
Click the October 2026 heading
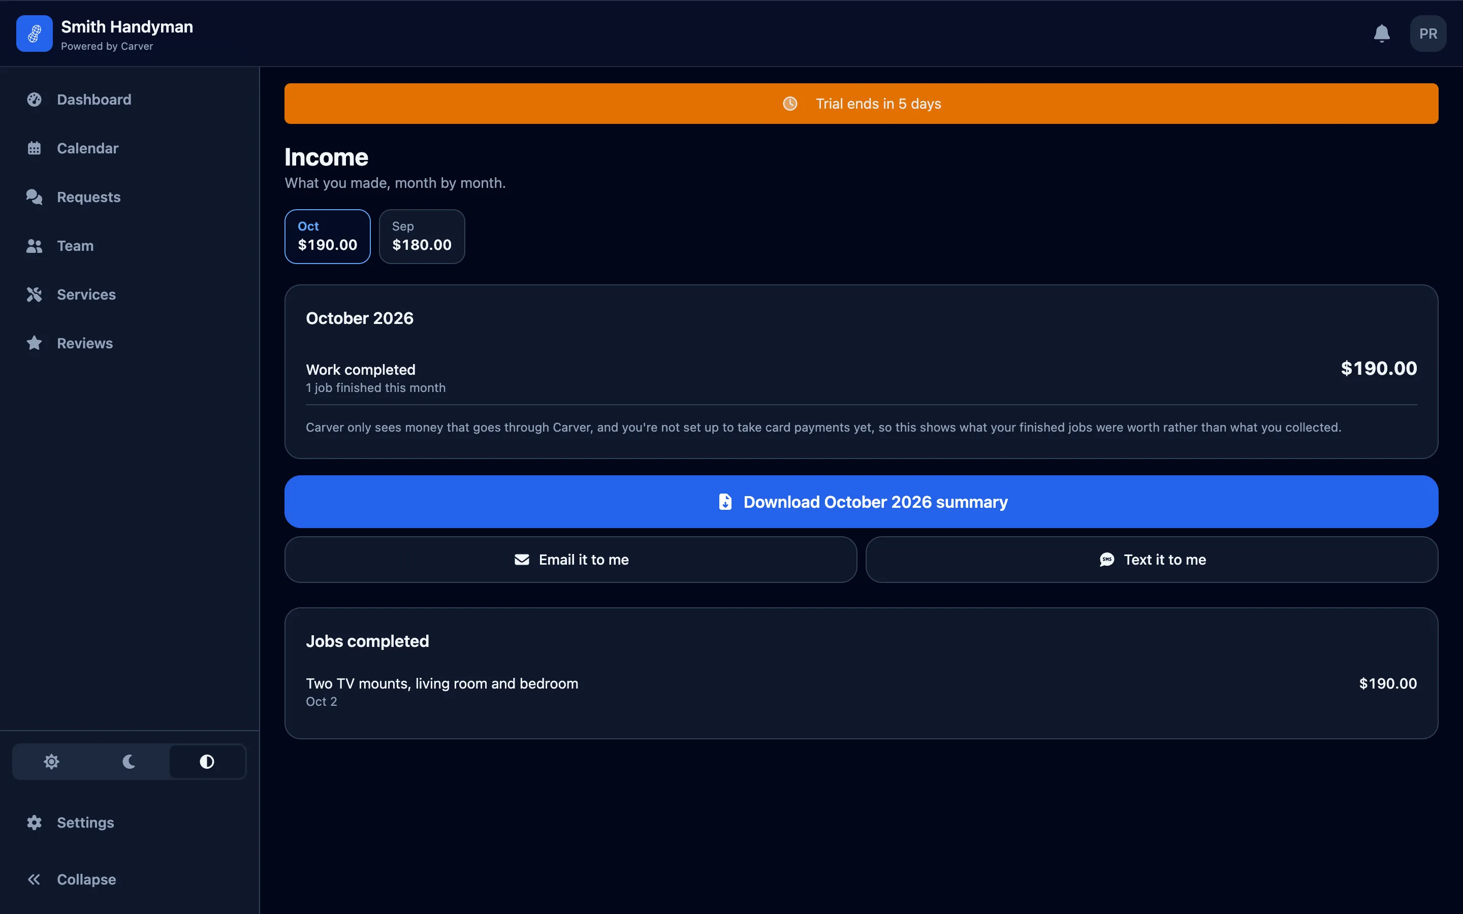point(360,318)
